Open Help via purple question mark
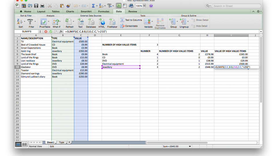 click(x=151, y=6)
